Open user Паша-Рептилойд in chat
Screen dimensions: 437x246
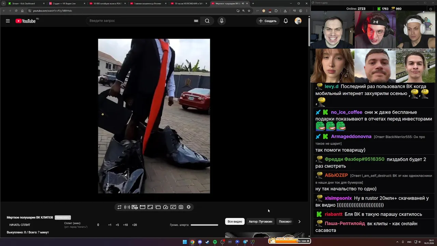pos(345,223)
